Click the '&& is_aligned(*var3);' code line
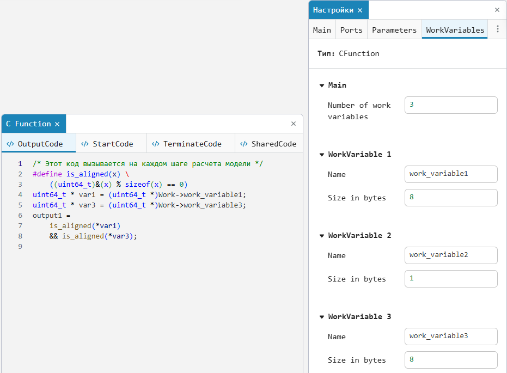The width and height of the screenshot is (507, 373). click(93, 236)
